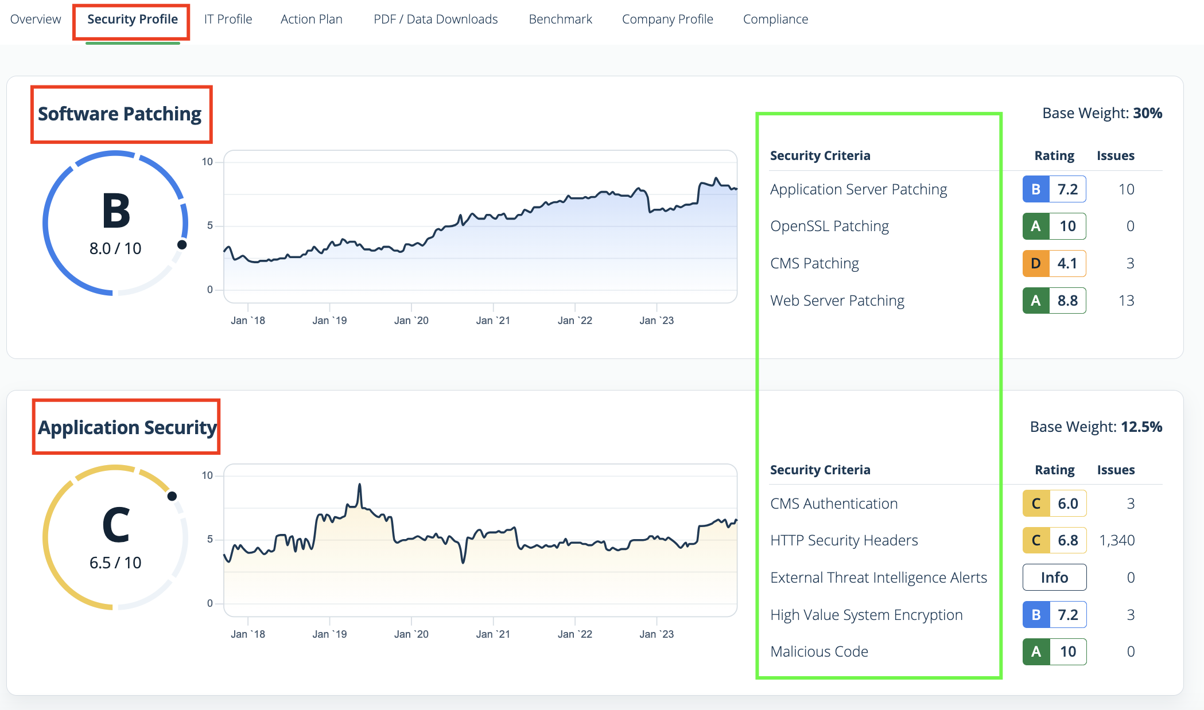The height and width of the screenshot is (710, 1204).
Task: Switch to the IT Profile tab
Action: point(228,19)
